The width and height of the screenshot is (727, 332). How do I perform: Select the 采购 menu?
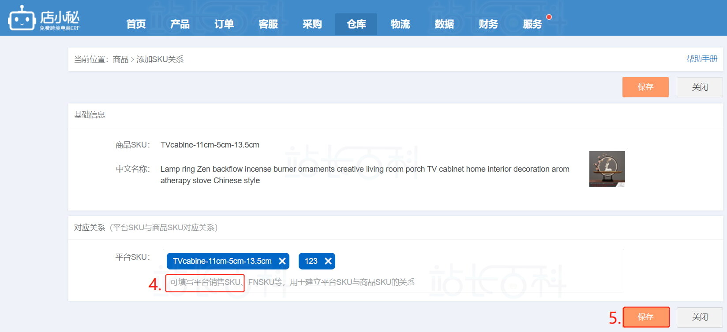(x=312, y=24)
